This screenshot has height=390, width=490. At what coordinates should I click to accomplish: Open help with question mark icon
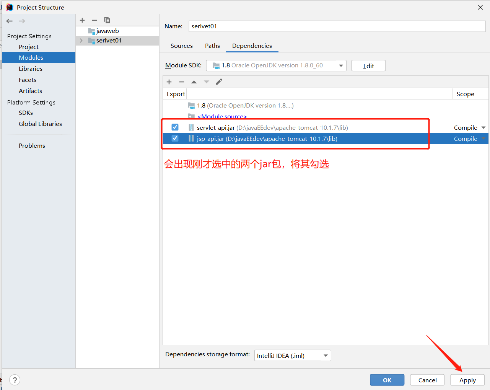15,380
